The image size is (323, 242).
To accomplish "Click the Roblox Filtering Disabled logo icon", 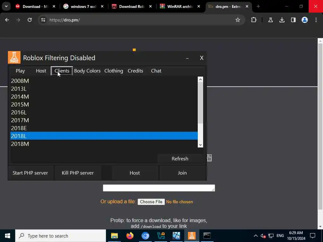I will [x=14, y=57].
